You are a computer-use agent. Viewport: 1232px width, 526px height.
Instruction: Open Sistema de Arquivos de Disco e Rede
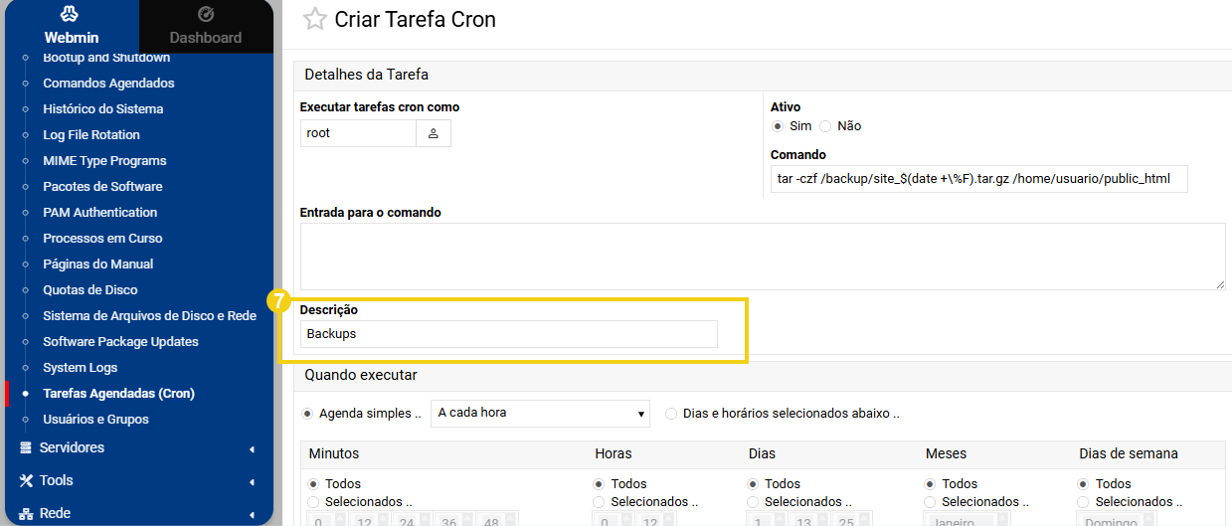click(150, 316)
